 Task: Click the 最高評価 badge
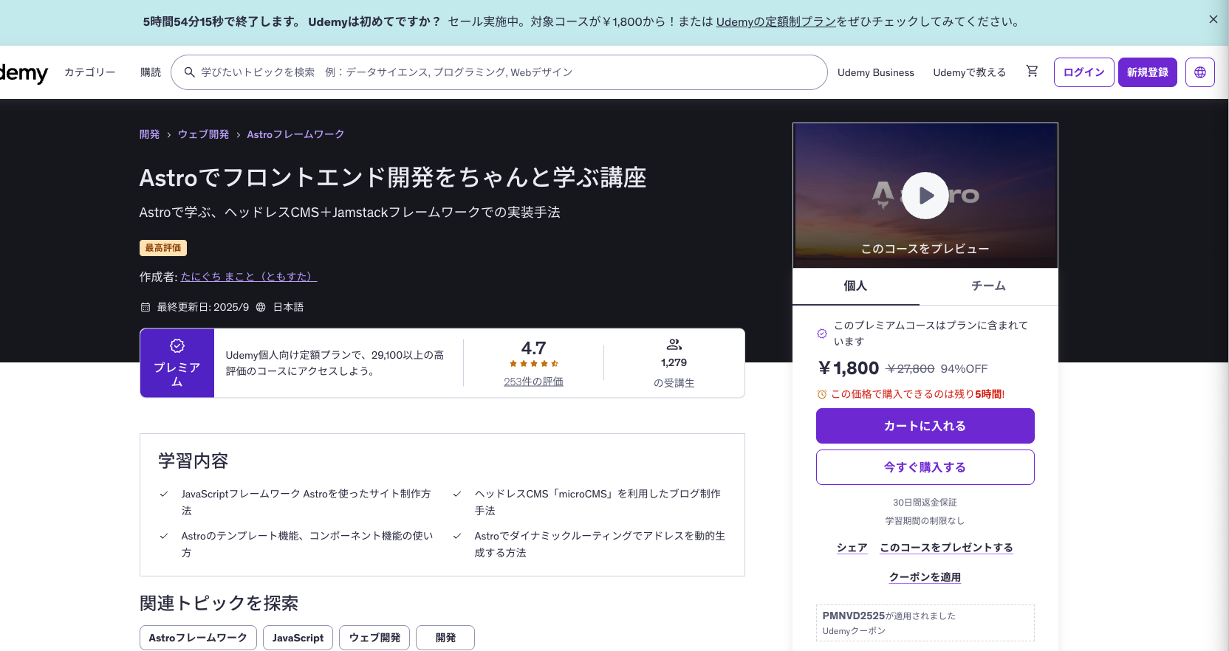coord(163,248)
